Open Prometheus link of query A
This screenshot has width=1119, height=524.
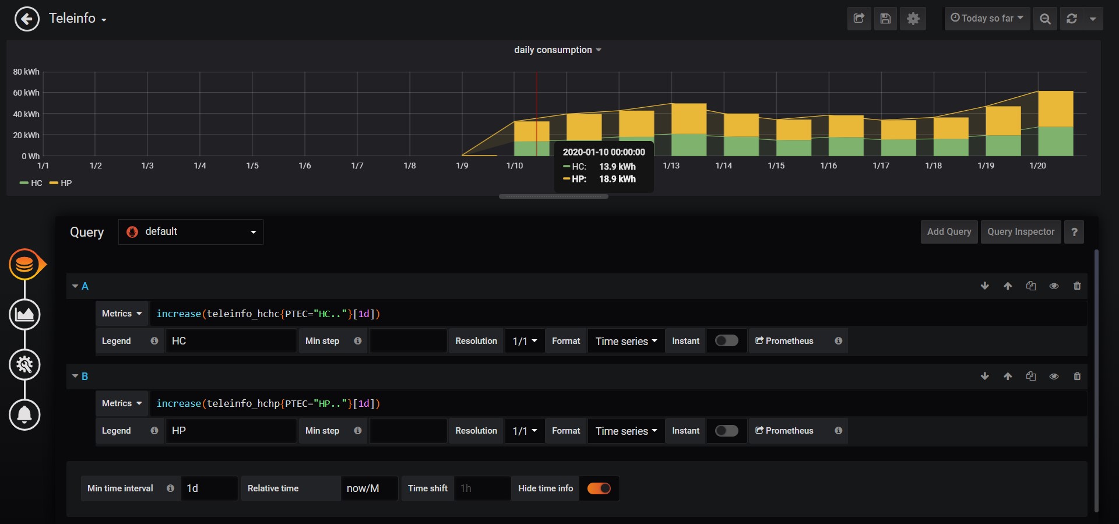(x=784, y=341)
